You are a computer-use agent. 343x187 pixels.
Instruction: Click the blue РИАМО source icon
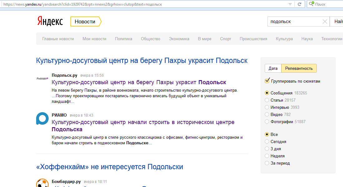point(42,119)
